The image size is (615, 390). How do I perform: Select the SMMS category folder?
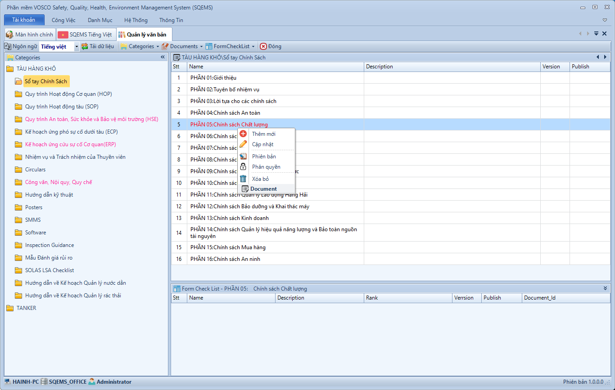tap(33, 220)
